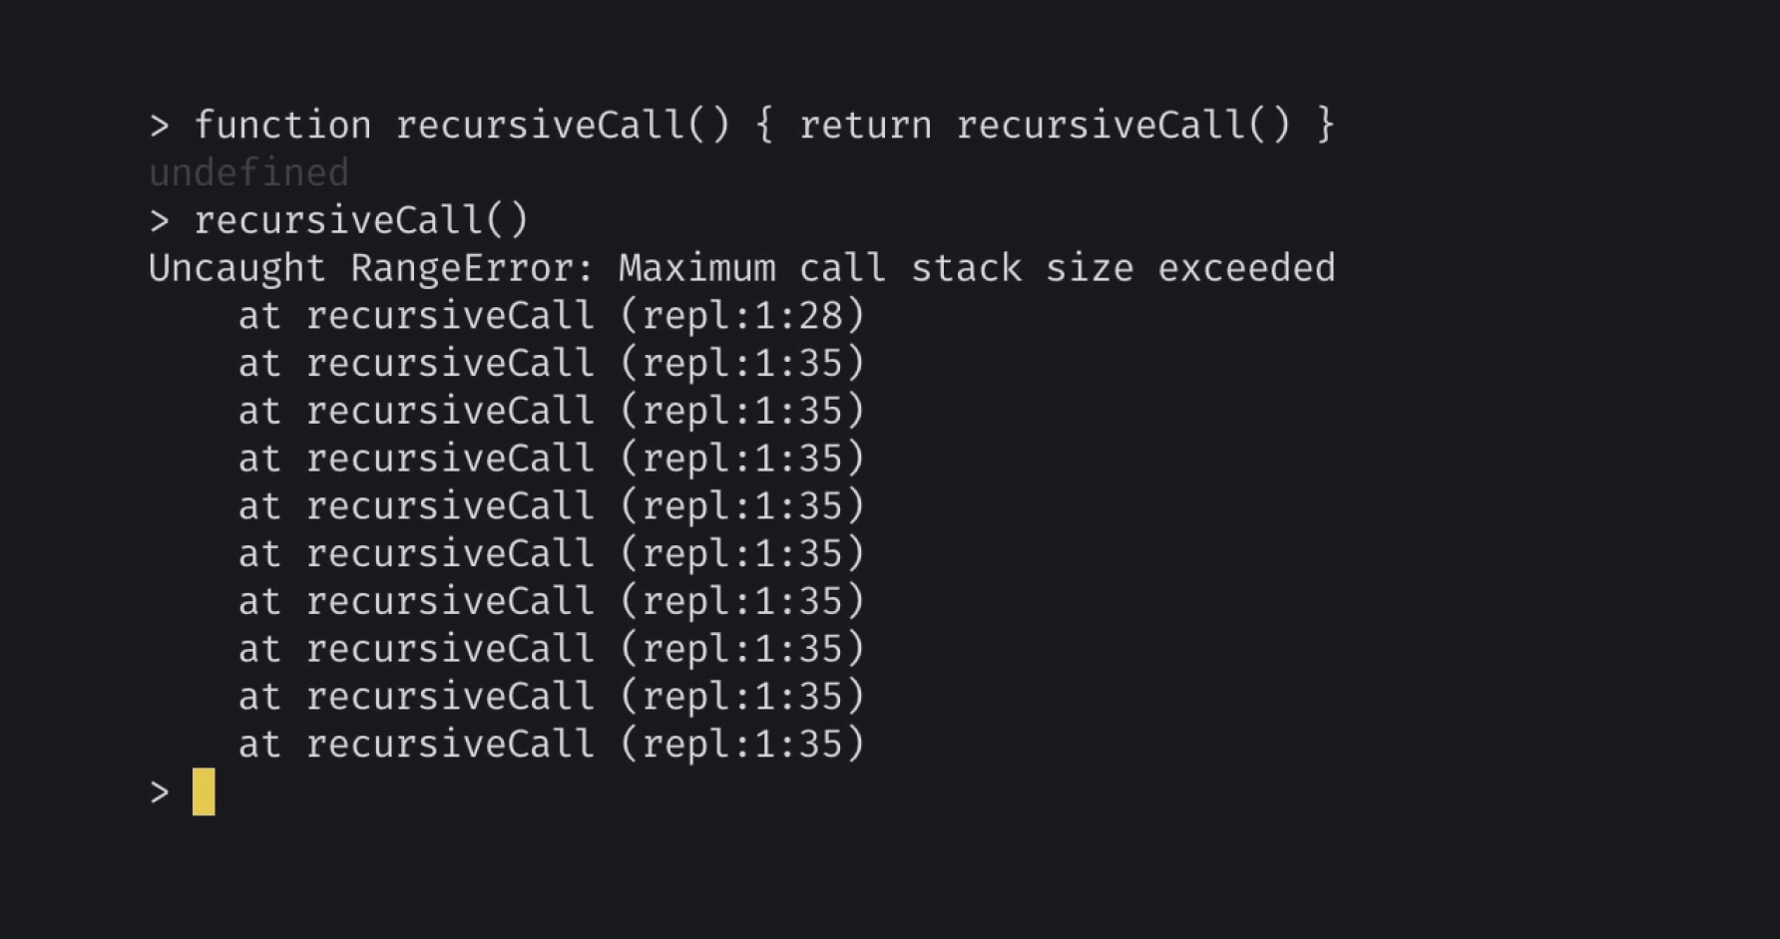Screen dimensions: 1780x939
Task: Click the "return" keyword in the function body
Action: pos(865,127)
